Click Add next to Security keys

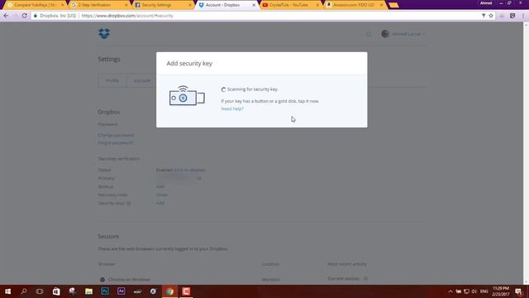[160, 203]
